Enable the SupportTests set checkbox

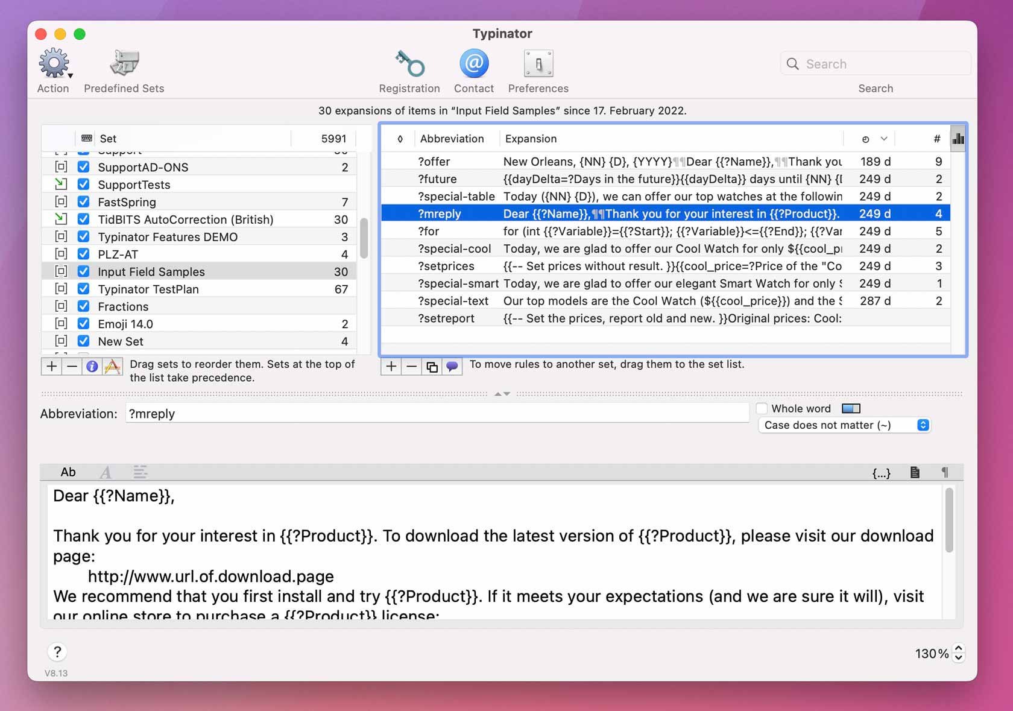(x=83, y=184)
